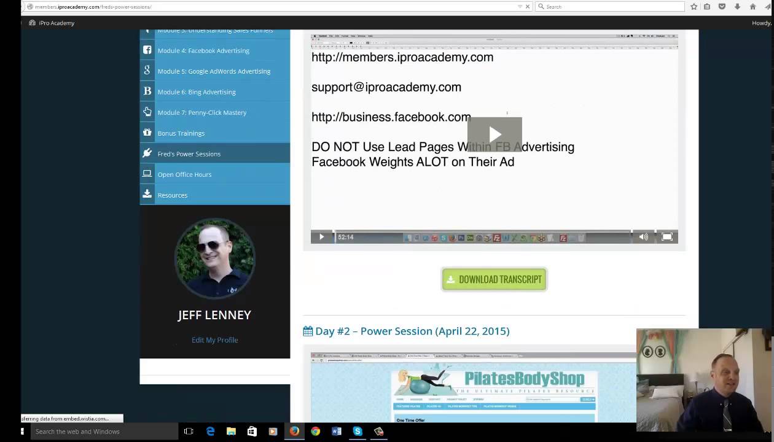The width and height of the screenshot is (774, 442).
Task: Switch to Firefox on the taskbar
Action: pos(294,432)
